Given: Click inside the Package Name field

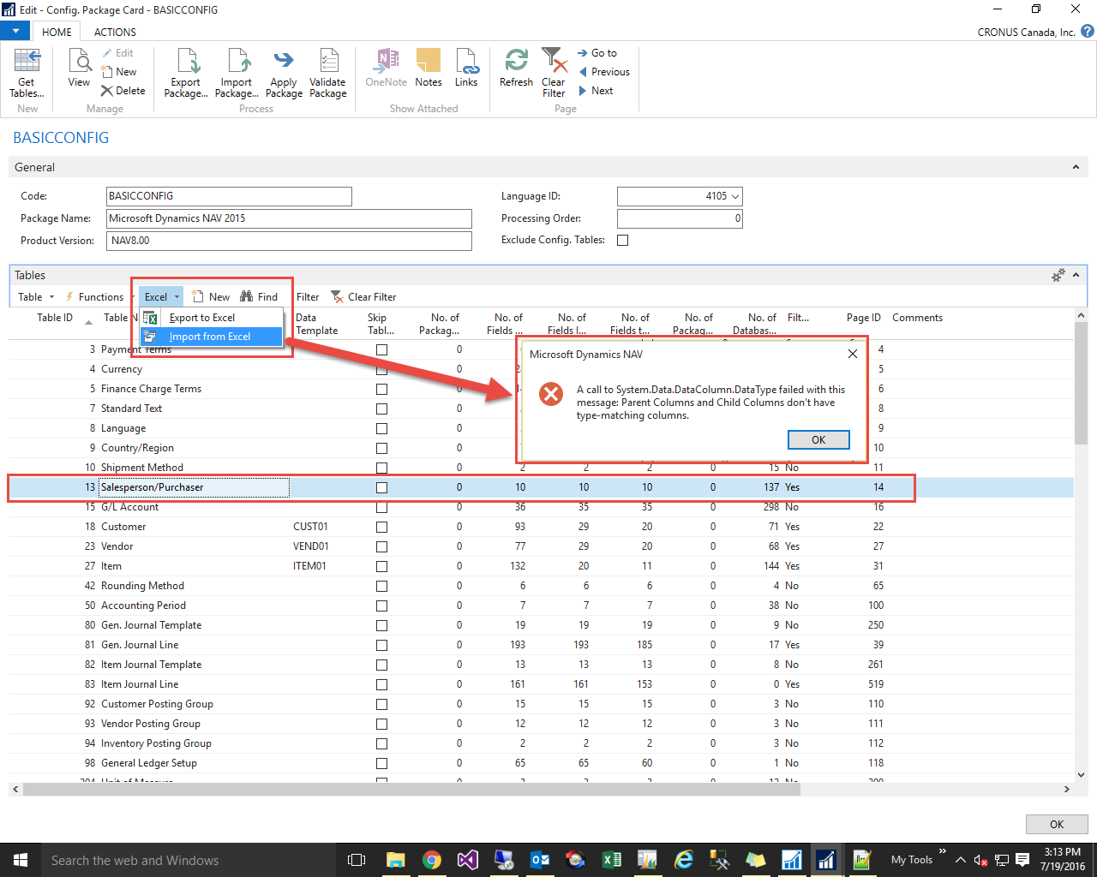Looking at the screenshot, I should click(x=288, y=218).
